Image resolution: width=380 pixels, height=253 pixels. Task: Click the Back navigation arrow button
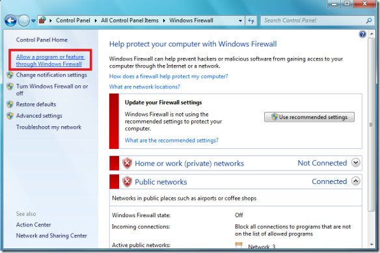click(x=10, y=21)
